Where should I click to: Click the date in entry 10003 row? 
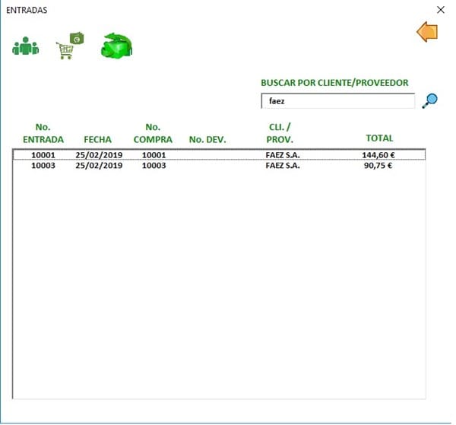click(99, 166)
